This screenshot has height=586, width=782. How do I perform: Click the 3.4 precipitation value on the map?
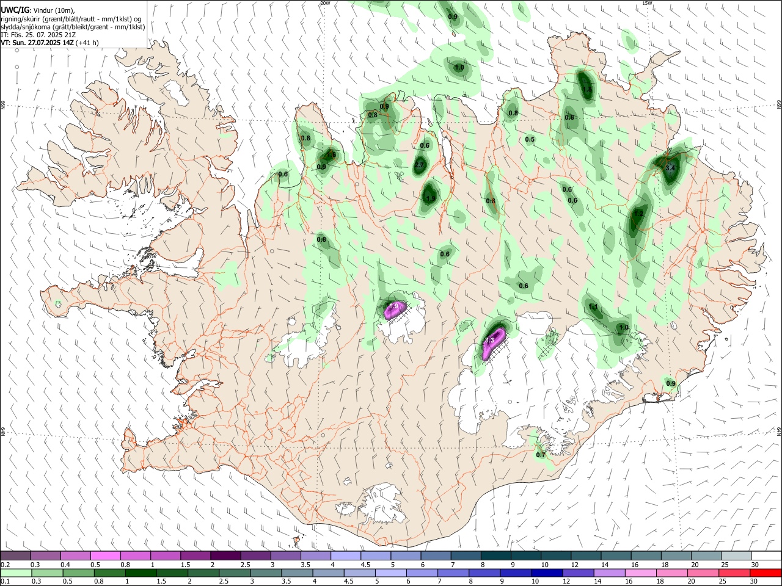670,168
